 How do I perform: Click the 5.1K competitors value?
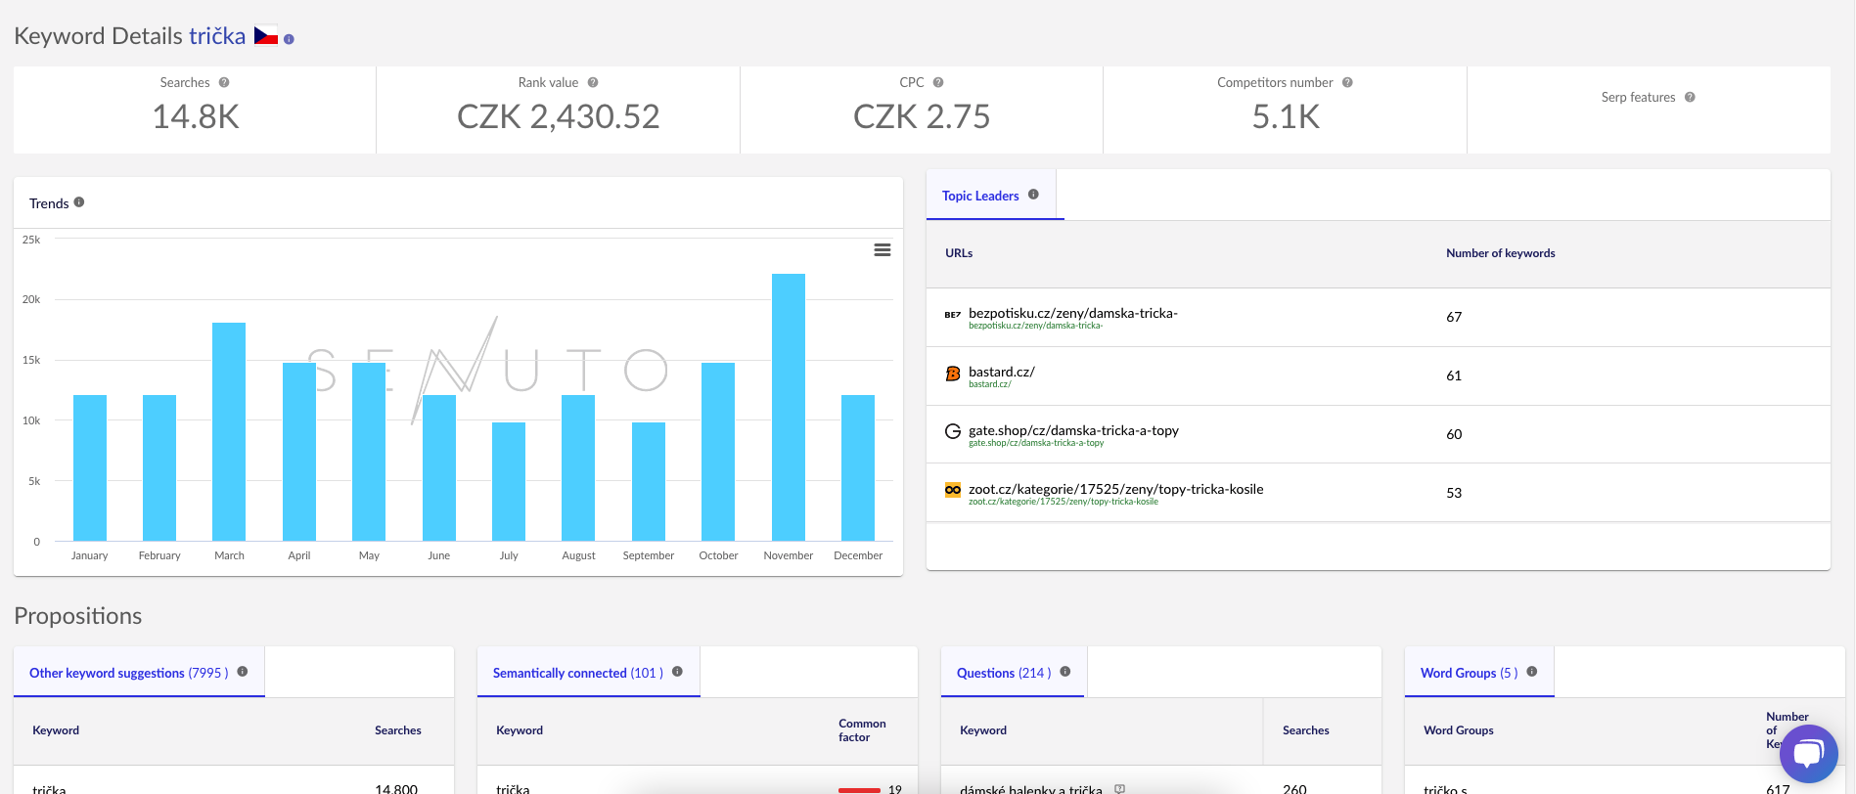[1286, 117]
